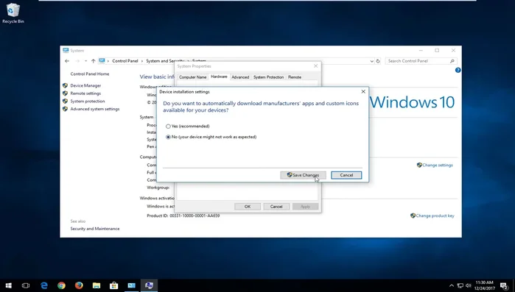Image resolution: width=515 pixels, height=292 pixels.
Task: Select the No (device might not work) option
Action: pyautogui.click(x=168, y=137)
